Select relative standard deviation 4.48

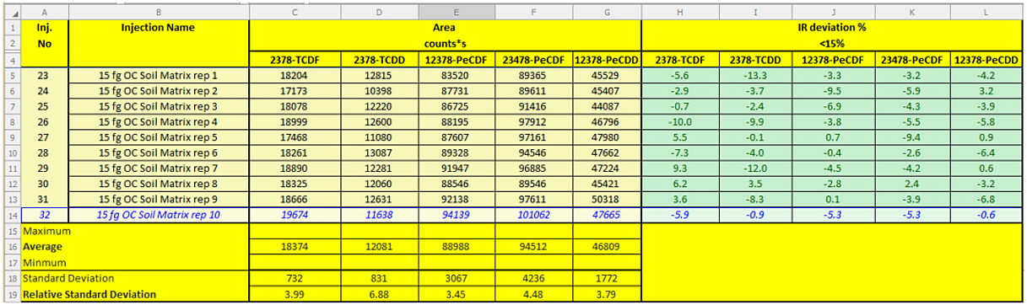point(533,294)
